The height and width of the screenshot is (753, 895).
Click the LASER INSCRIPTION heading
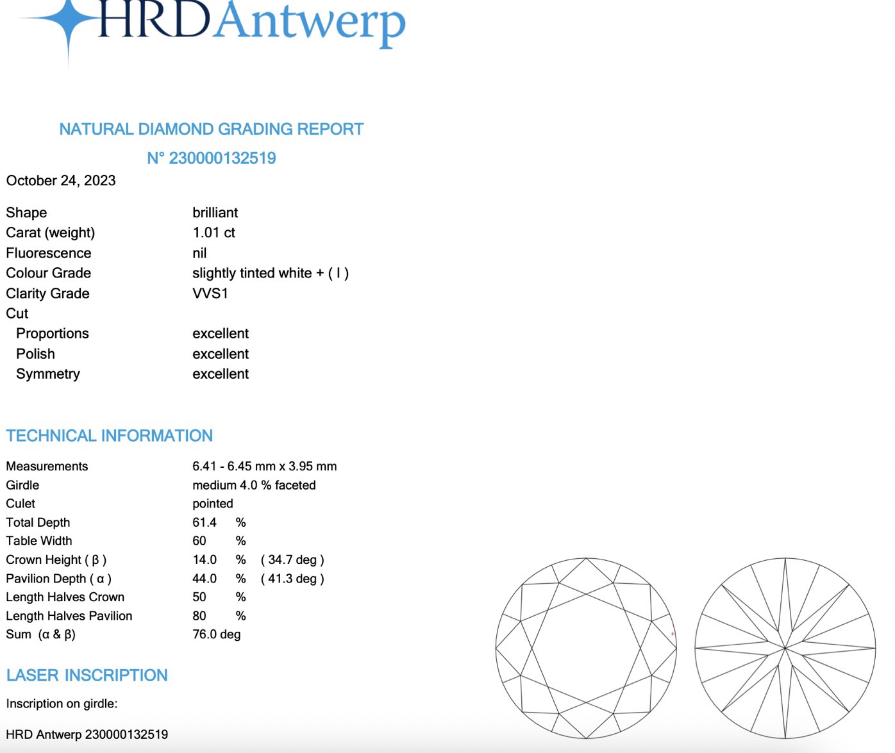click(87, 675)
